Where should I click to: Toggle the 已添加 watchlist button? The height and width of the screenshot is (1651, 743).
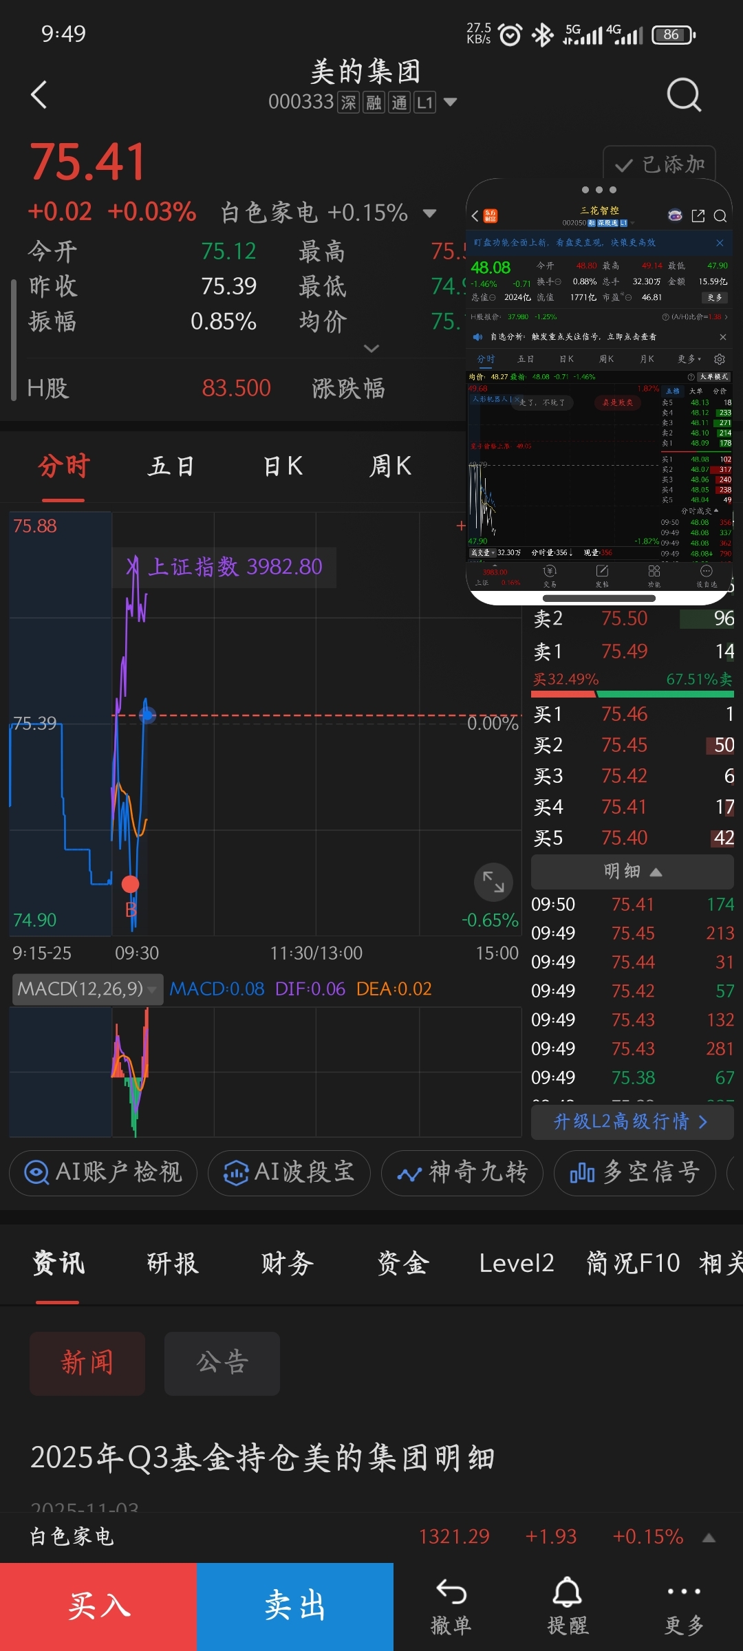(x=659, y=164)
